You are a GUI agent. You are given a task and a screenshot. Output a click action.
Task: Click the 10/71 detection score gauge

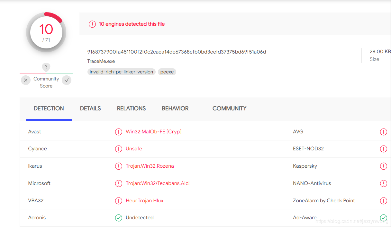click(46, 32)
